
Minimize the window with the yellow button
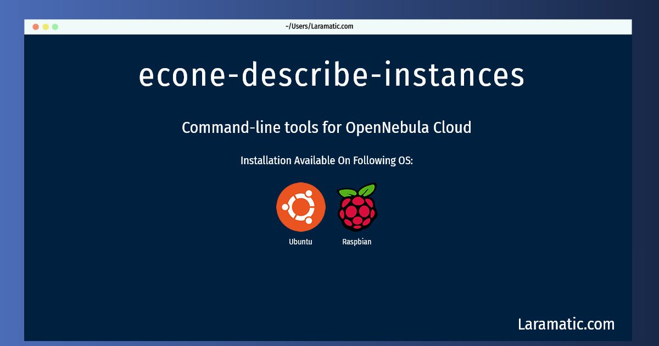(x=46, y=26)
